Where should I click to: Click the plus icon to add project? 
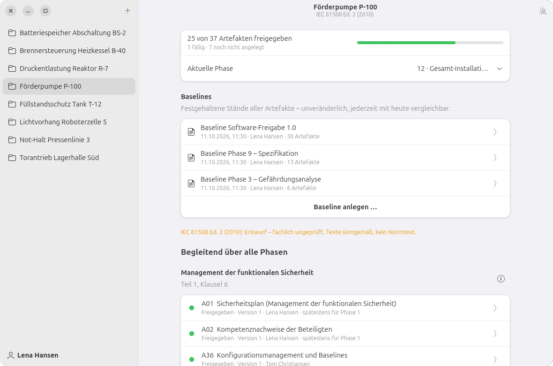click(127, 11)
